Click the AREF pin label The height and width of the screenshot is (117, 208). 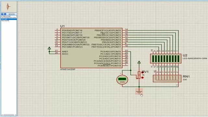pos(65,52)
